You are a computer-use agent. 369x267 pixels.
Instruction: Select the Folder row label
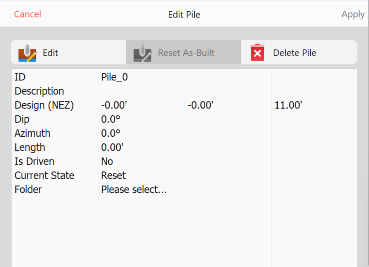coord(28,190)
